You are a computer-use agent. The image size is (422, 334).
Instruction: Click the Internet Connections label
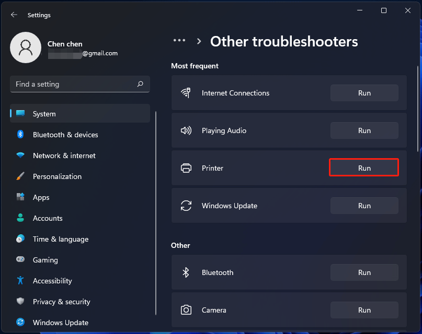235,93
